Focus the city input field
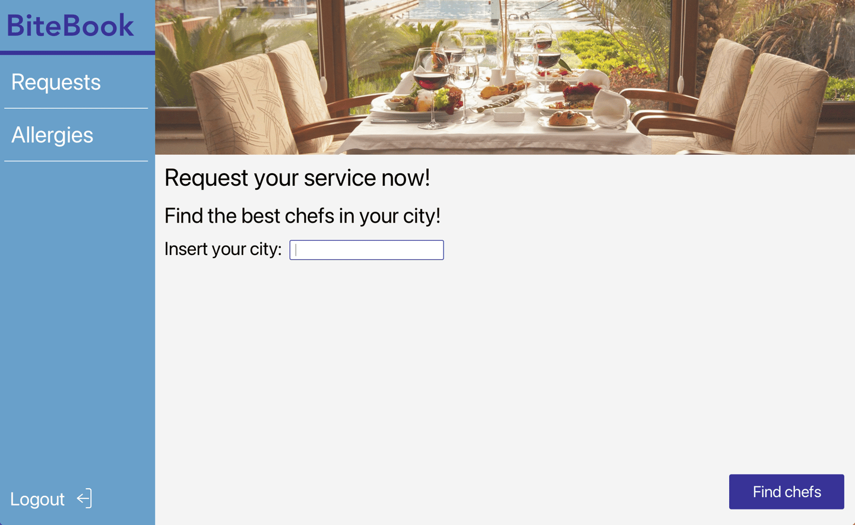 pyautogui.click(x=366, y=250)
